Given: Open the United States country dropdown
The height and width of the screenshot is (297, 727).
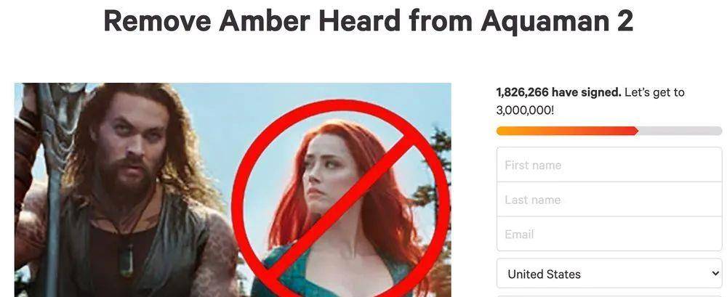Looking at the screenshot, I should pos(608,274).
